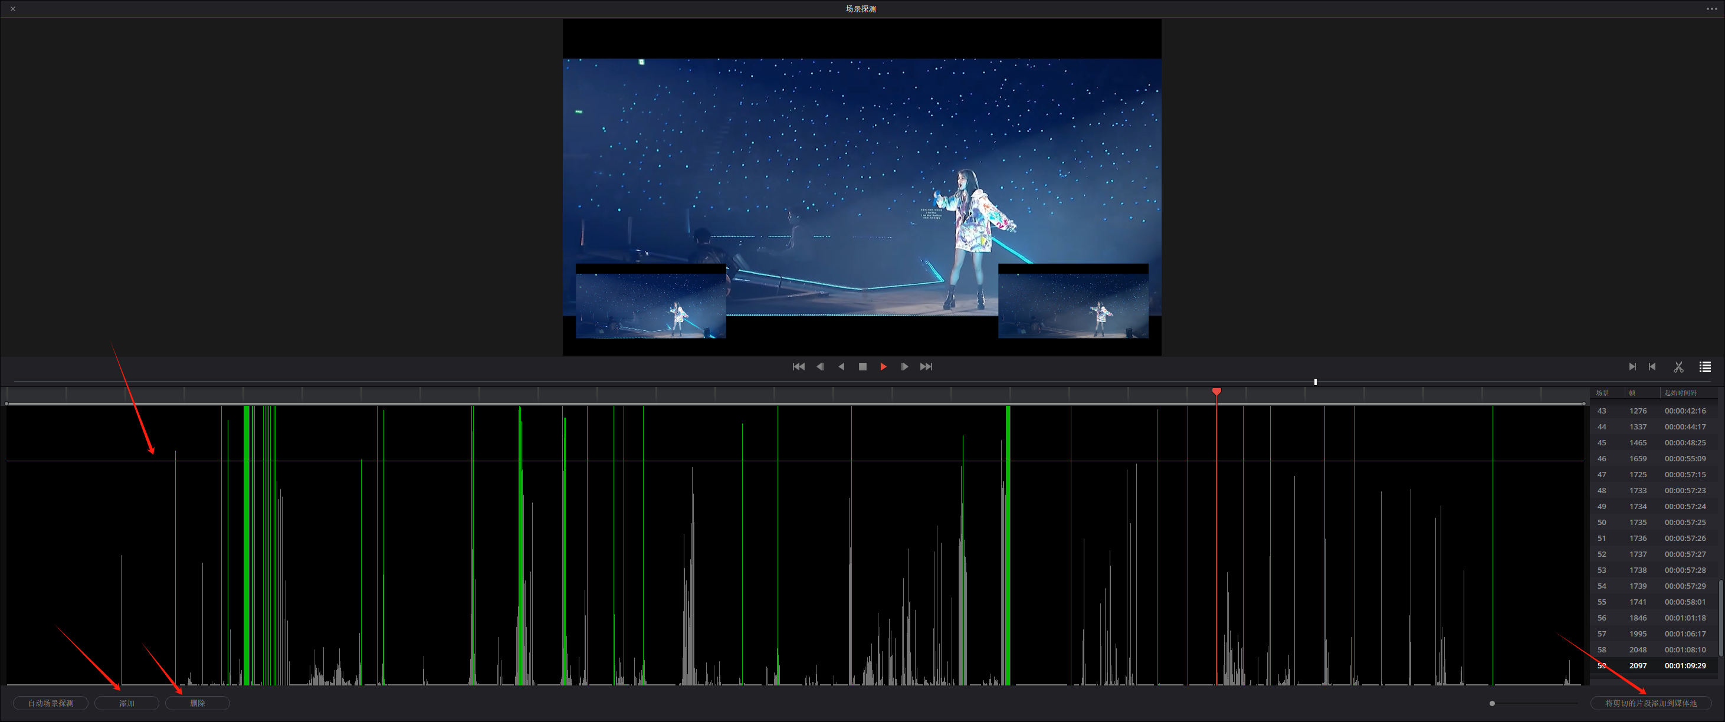The height and width of the screenshot is (722, 1725).
Task: Play the clip in reverse
Action: click(841, 366)
